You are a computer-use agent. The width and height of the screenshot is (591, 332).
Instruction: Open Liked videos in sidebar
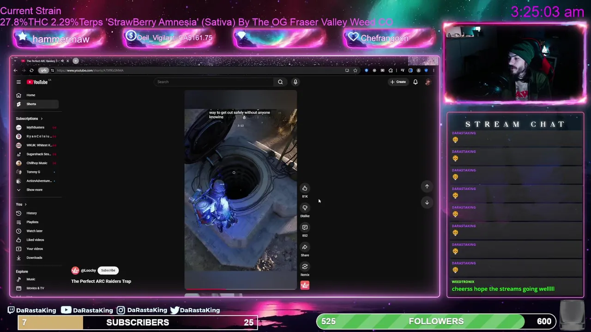(x=36, y=240)
